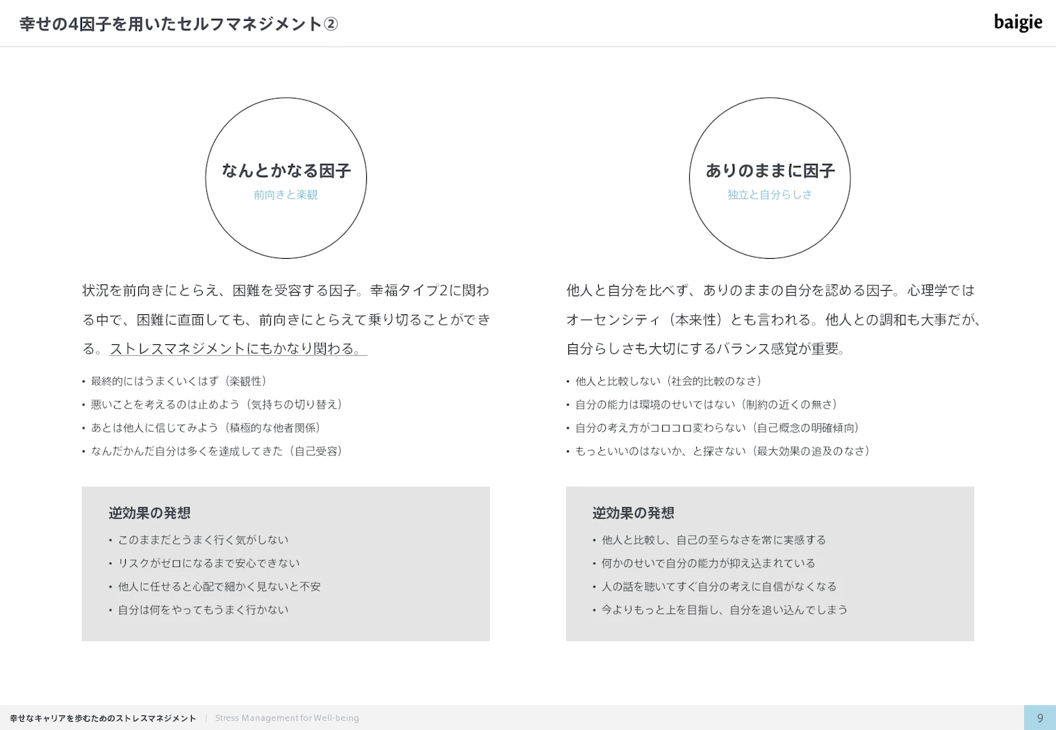
Task: Click the blue subtitle 独立と自分らしさ
Action: [770, 195]
